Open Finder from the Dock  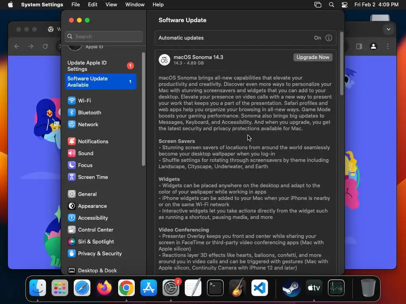38,288
